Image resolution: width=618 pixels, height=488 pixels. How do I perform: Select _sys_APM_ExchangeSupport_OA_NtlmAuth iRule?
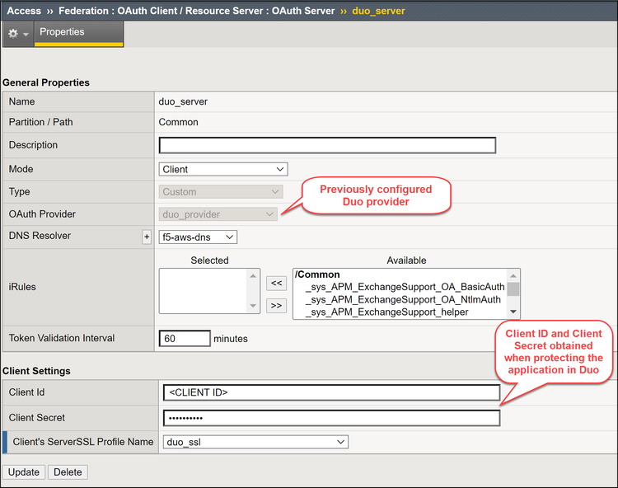tap(404, 299)
